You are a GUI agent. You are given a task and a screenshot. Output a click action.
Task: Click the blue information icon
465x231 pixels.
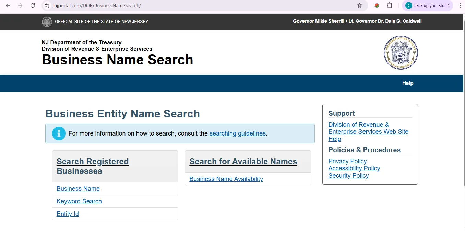pos(59,133)
